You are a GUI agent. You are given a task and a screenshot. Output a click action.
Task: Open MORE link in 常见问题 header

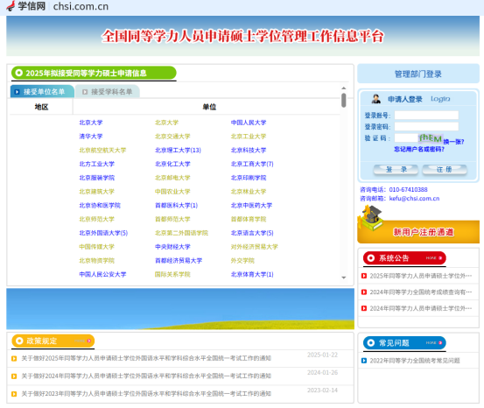[x=434, y=343]
